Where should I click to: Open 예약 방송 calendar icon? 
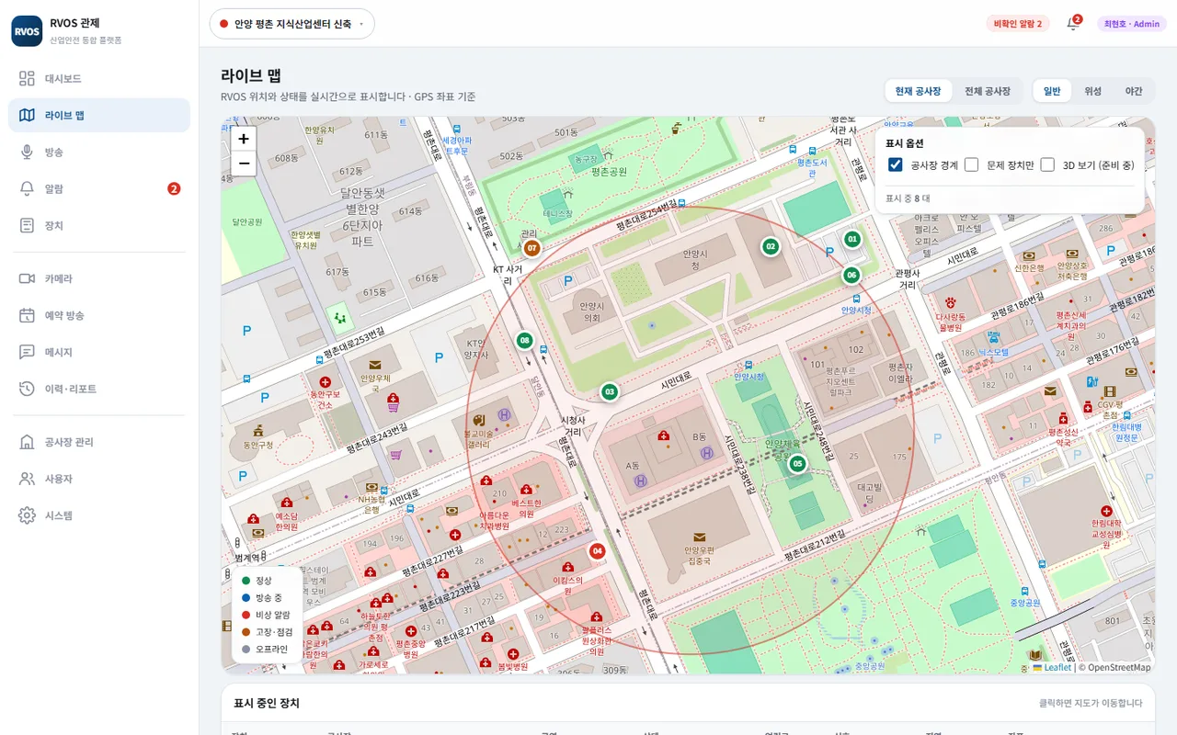(x=27, y=315)
